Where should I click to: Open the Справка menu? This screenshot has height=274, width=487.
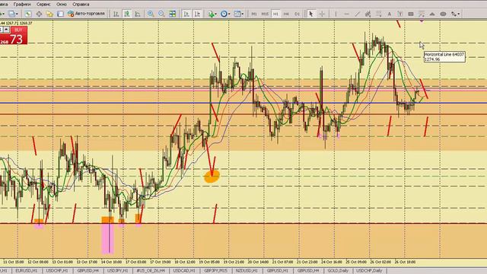pos(81,5)
